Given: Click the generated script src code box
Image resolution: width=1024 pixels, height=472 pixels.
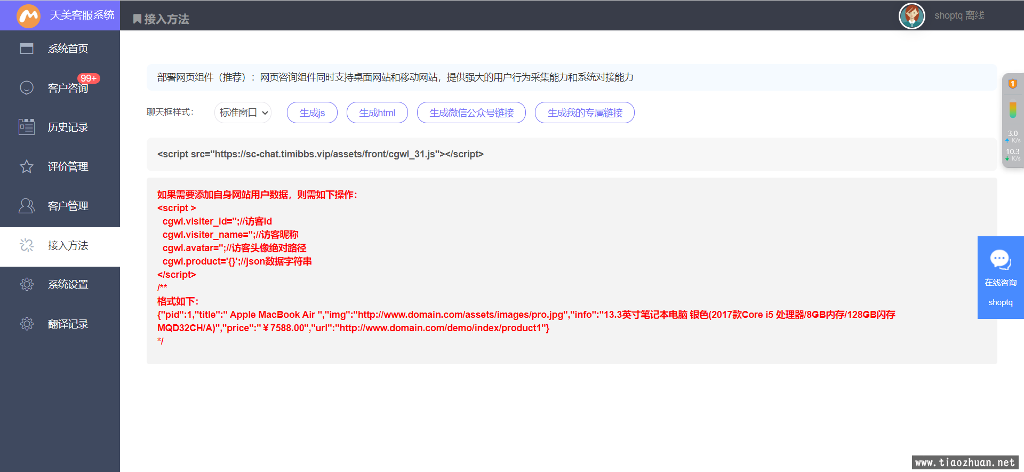Looking at the screenshot, I should click(571, 154).
